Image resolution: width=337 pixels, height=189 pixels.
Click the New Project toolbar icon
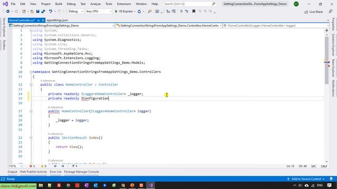24,12
